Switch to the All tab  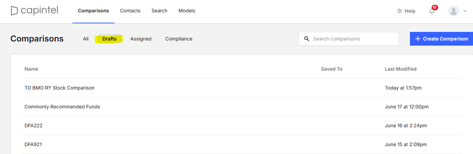click(x=86, y=39)
